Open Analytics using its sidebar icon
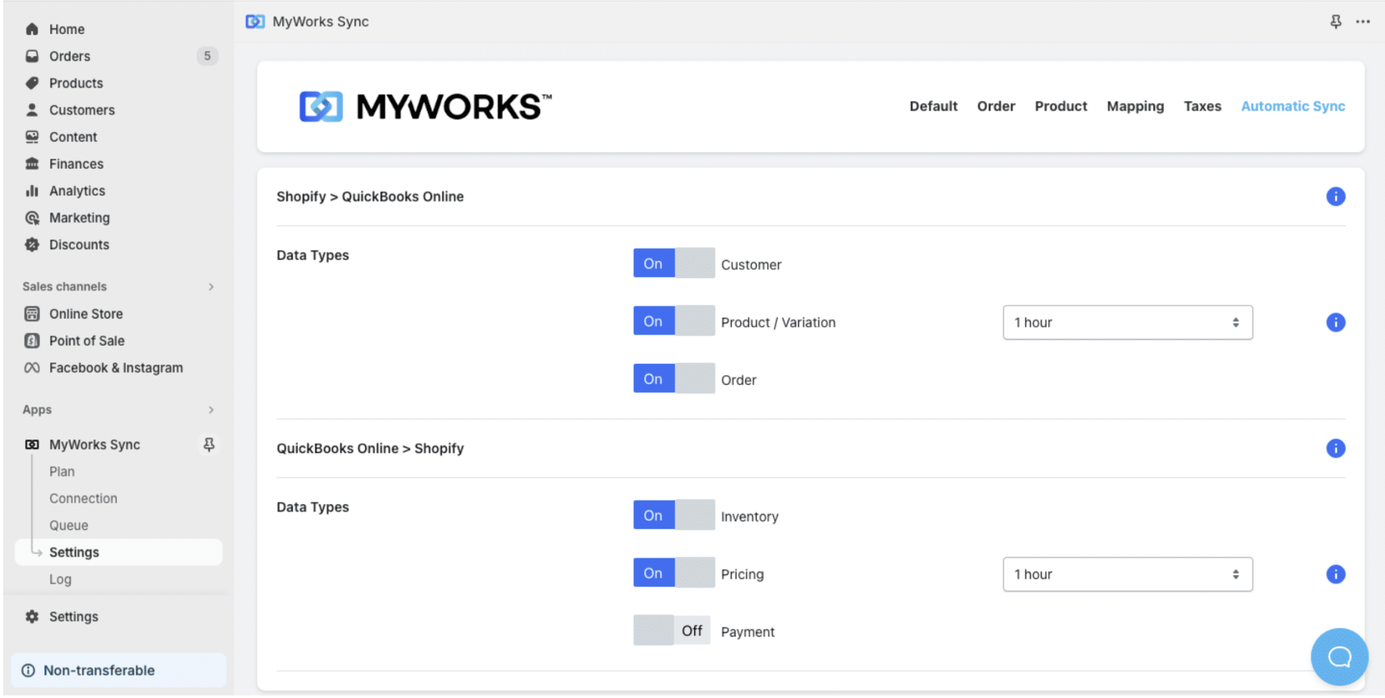The width and height of the screenshot is (1385, 698). coord(31,190)
